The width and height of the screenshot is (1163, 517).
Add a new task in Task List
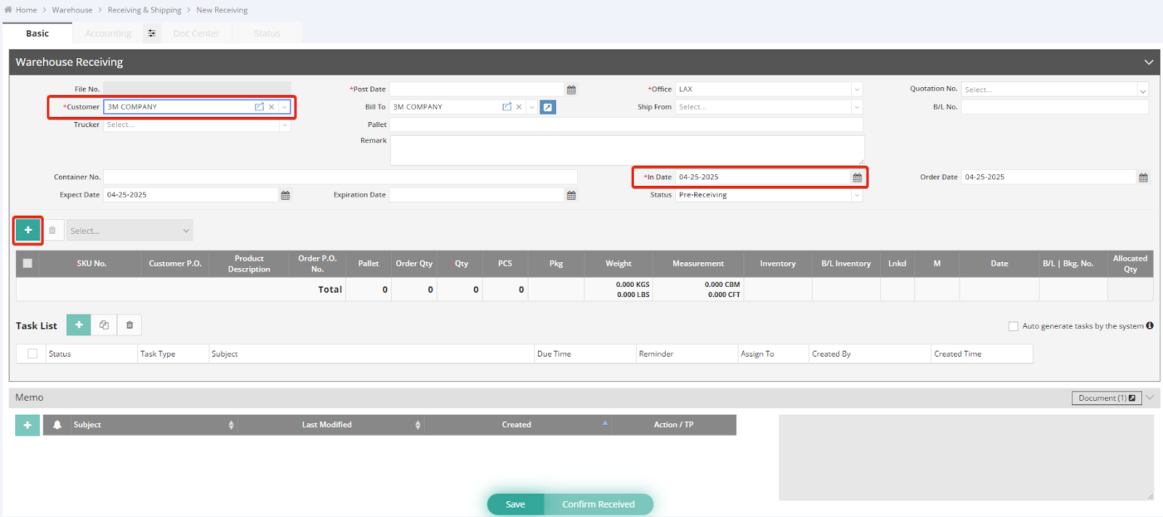click(79, 325)
